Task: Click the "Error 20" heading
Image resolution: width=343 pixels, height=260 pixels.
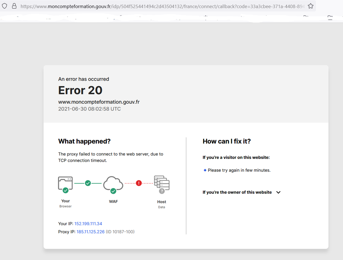Action: click(80, 90)
